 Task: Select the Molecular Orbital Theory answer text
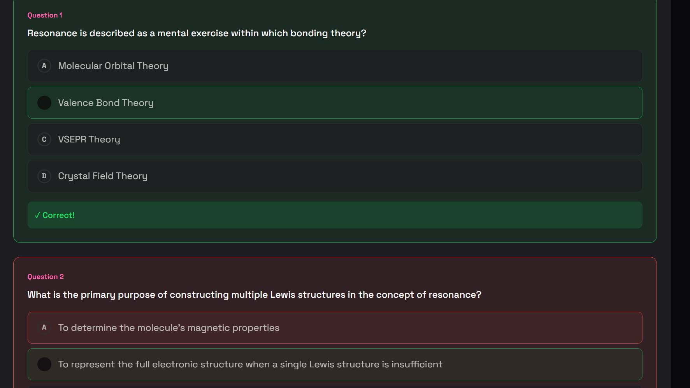pos(113,66)
